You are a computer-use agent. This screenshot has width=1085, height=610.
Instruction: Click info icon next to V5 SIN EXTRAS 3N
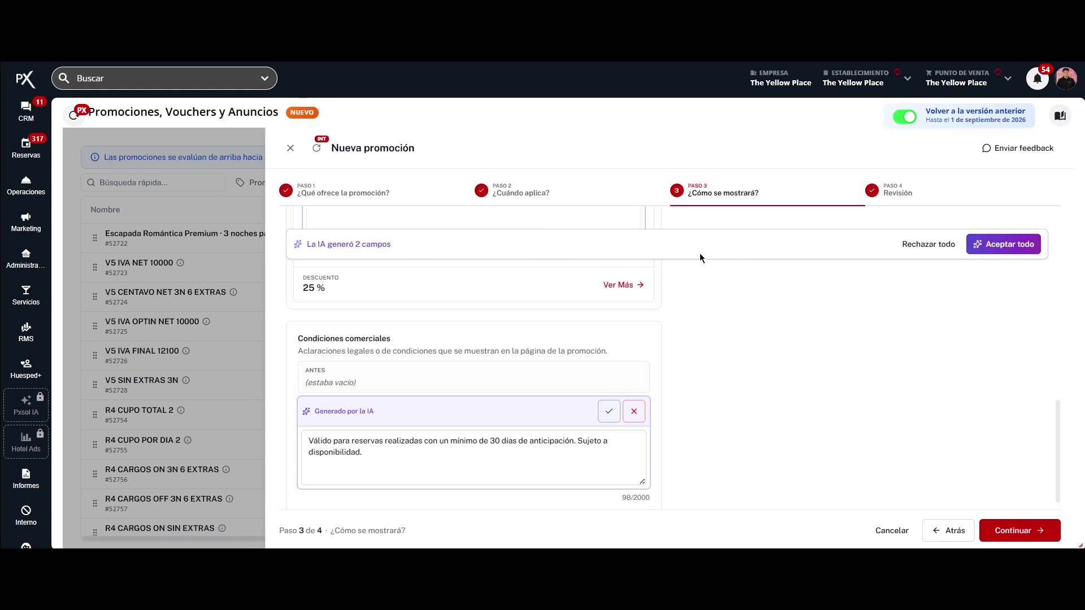186,380
